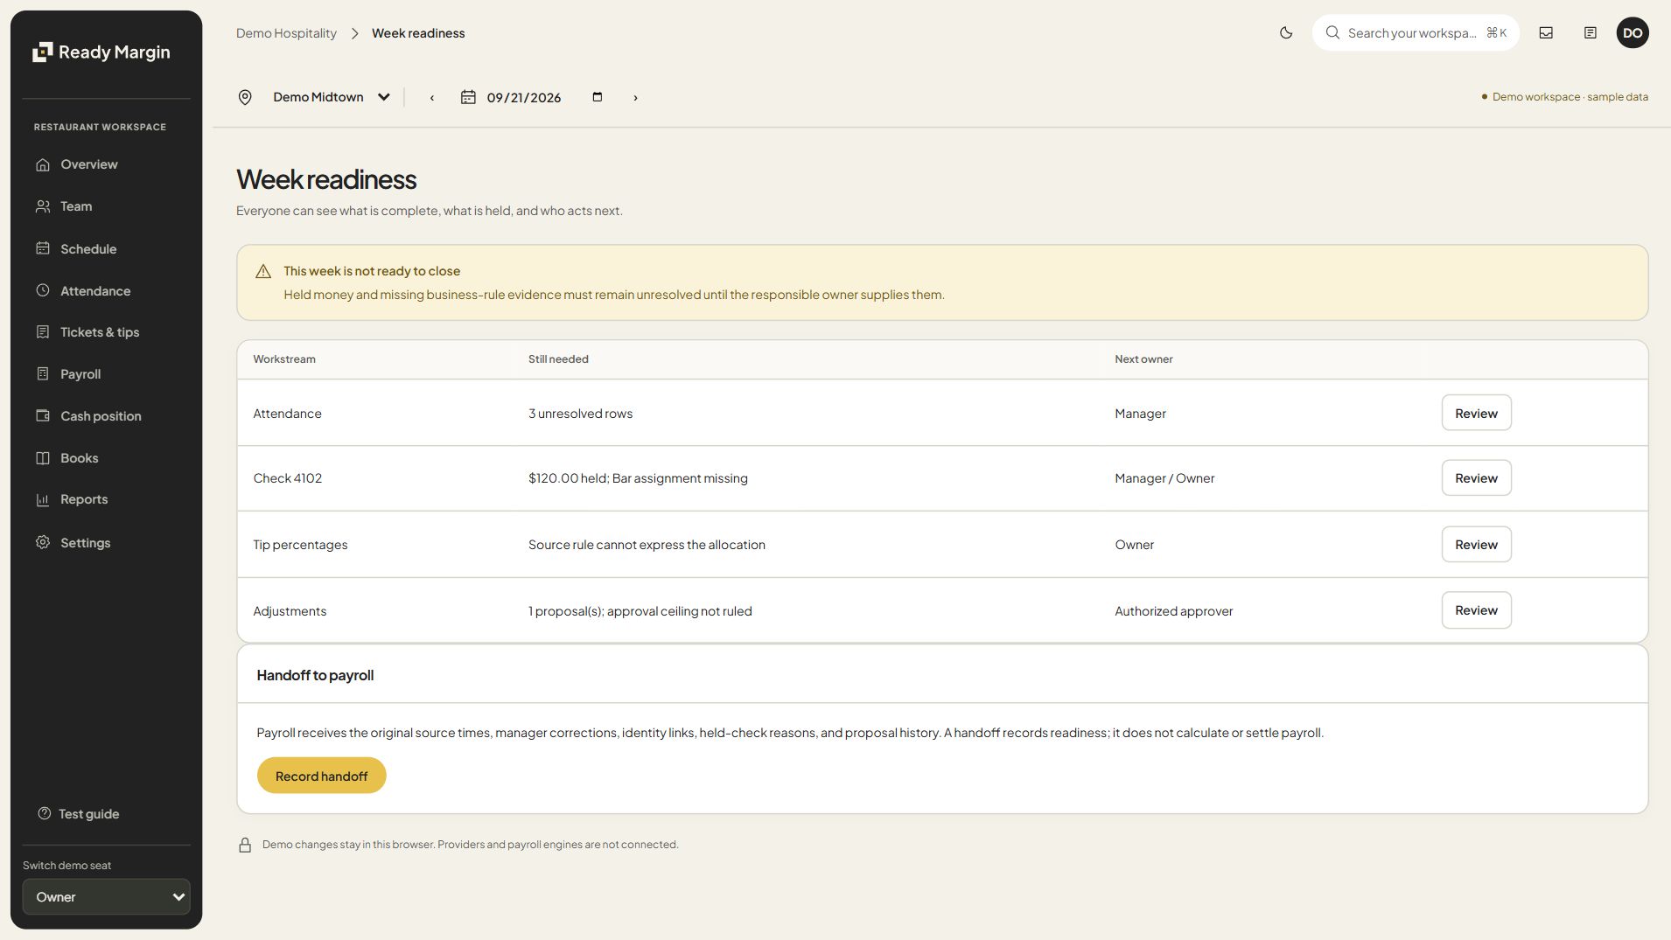This screenshot has width=1671, height=940.
Task: Click the 'Demo workspace · sample data' label
Action: (x=1570, y=97)
